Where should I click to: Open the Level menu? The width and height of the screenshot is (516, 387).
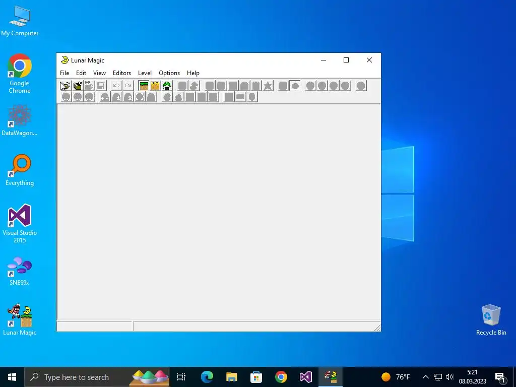tap(145, 73)
